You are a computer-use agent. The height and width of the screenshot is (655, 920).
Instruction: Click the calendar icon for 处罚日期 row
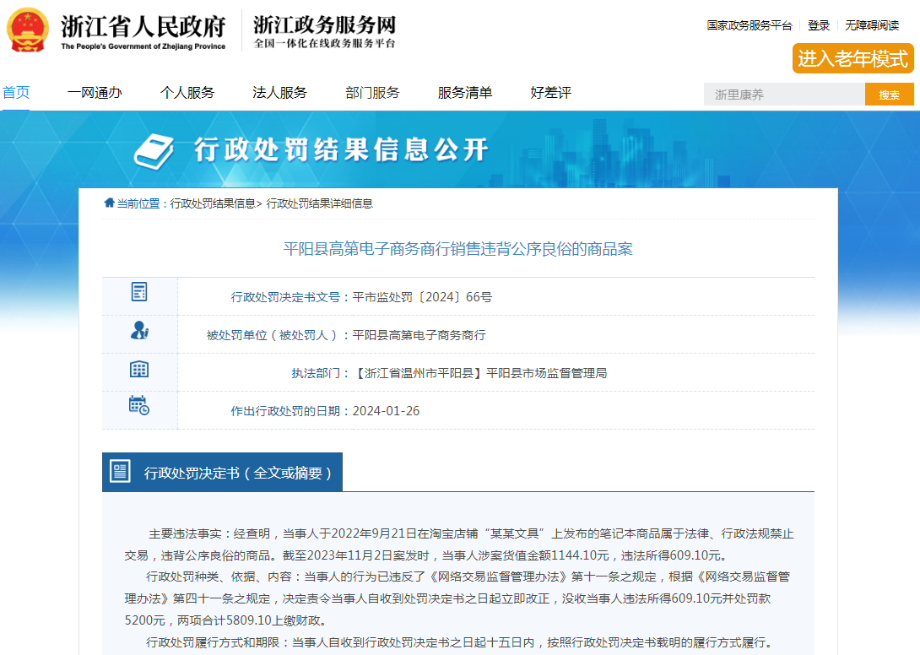coord(139,405)
